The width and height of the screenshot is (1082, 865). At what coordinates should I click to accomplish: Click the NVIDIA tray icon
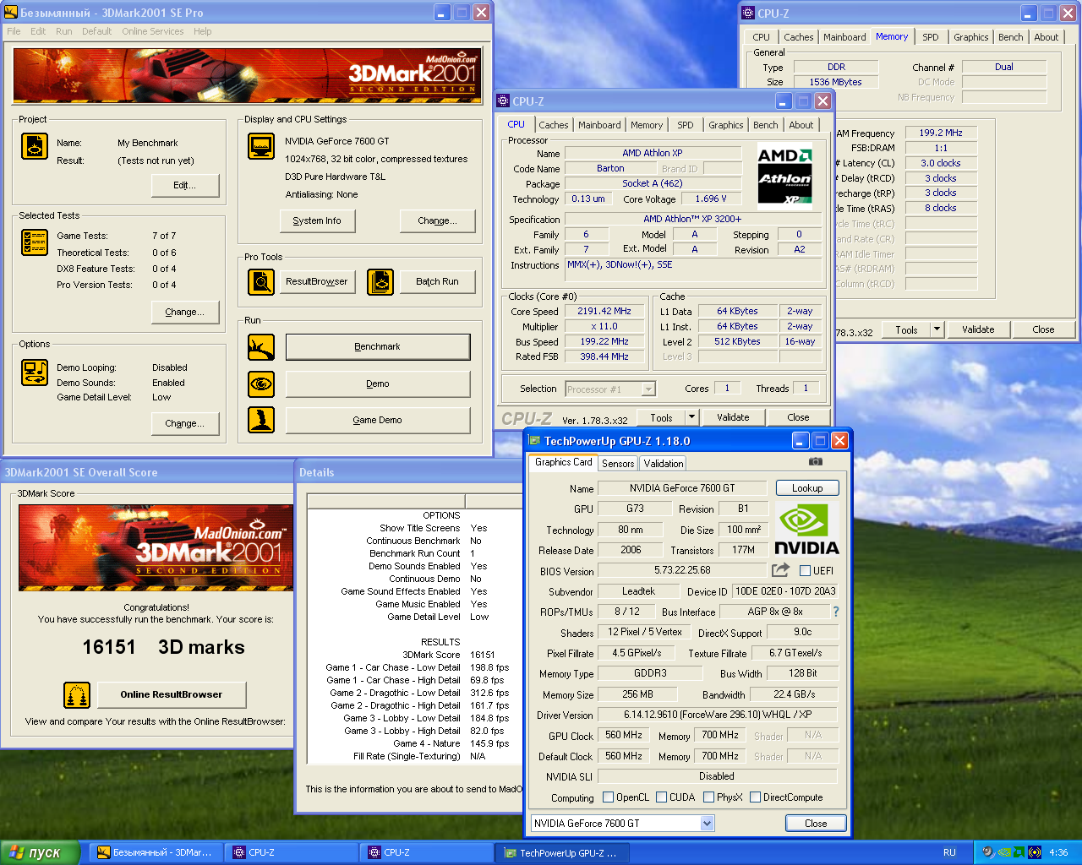[x=1004, y=852]
